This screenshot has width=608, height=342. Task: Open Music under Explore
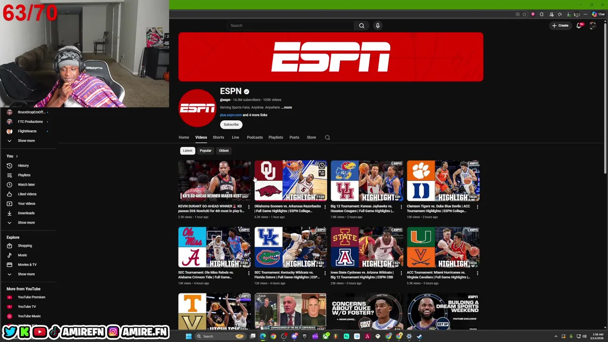28,255
